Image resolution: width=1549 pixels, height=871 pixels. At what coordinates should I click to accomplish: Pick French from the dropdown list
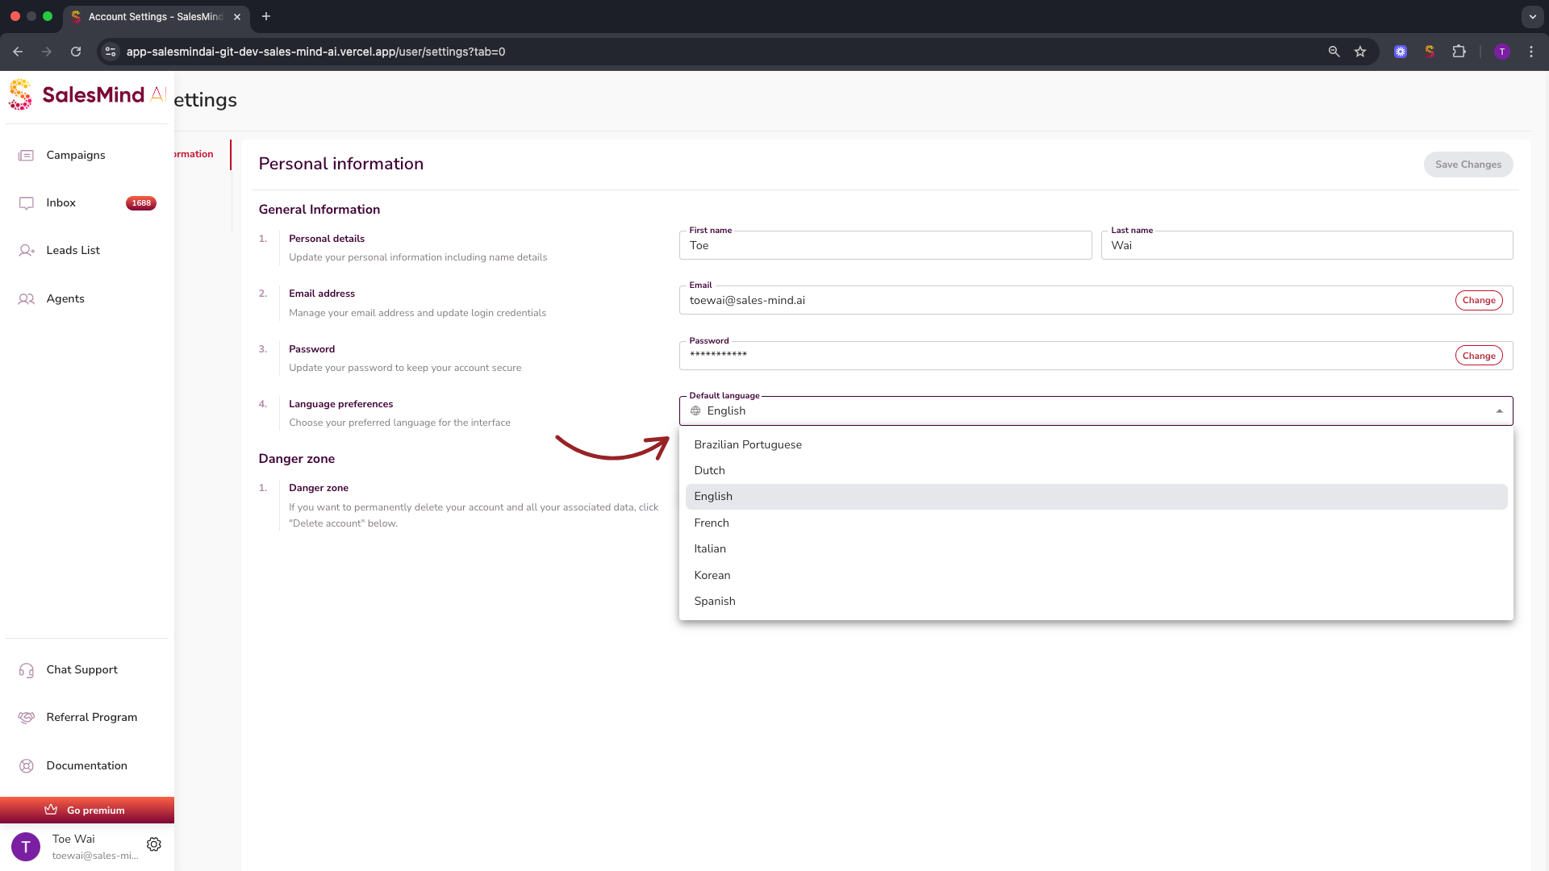pos(711,523)
